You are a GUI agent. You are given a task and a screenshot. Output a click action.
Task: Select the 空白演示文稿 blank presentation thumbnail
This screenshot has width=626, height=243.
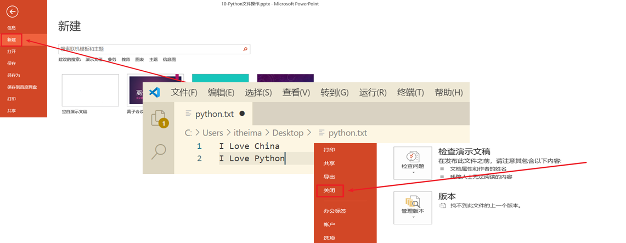click(x=91, y=90)
